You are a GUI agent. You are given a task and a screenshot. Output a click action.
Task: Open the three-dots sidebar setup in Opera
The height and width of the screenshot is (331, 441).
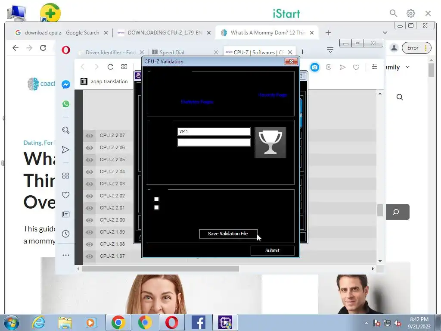66,255
